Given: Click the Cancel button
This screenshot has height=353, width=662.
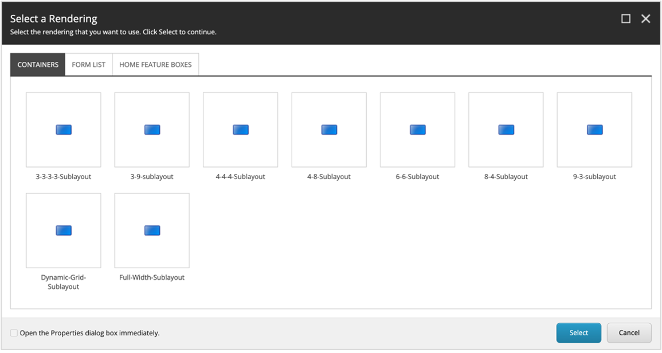Looking at the screenshot, I should point(629,332).
